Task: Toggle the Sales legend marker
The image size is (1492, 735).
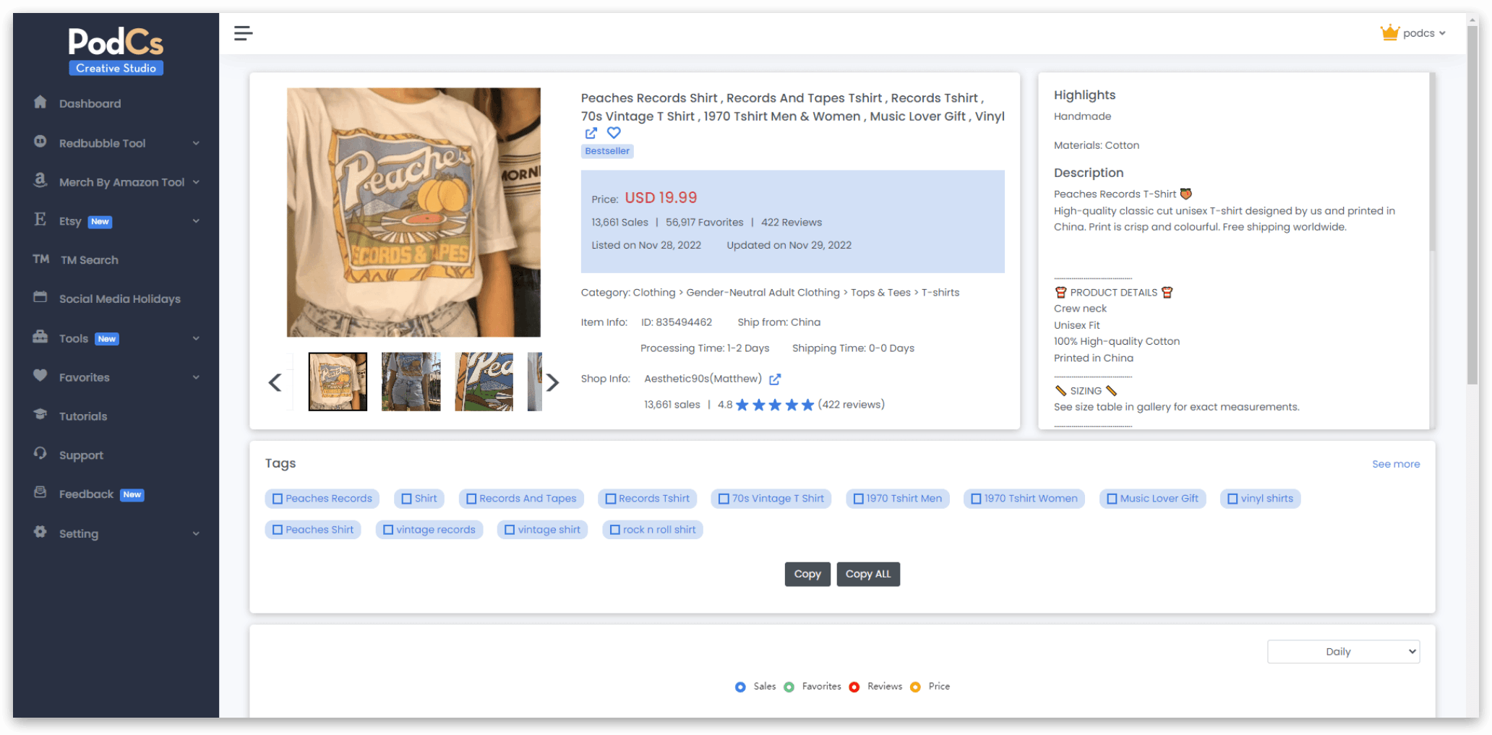Action: pos(740,687)
